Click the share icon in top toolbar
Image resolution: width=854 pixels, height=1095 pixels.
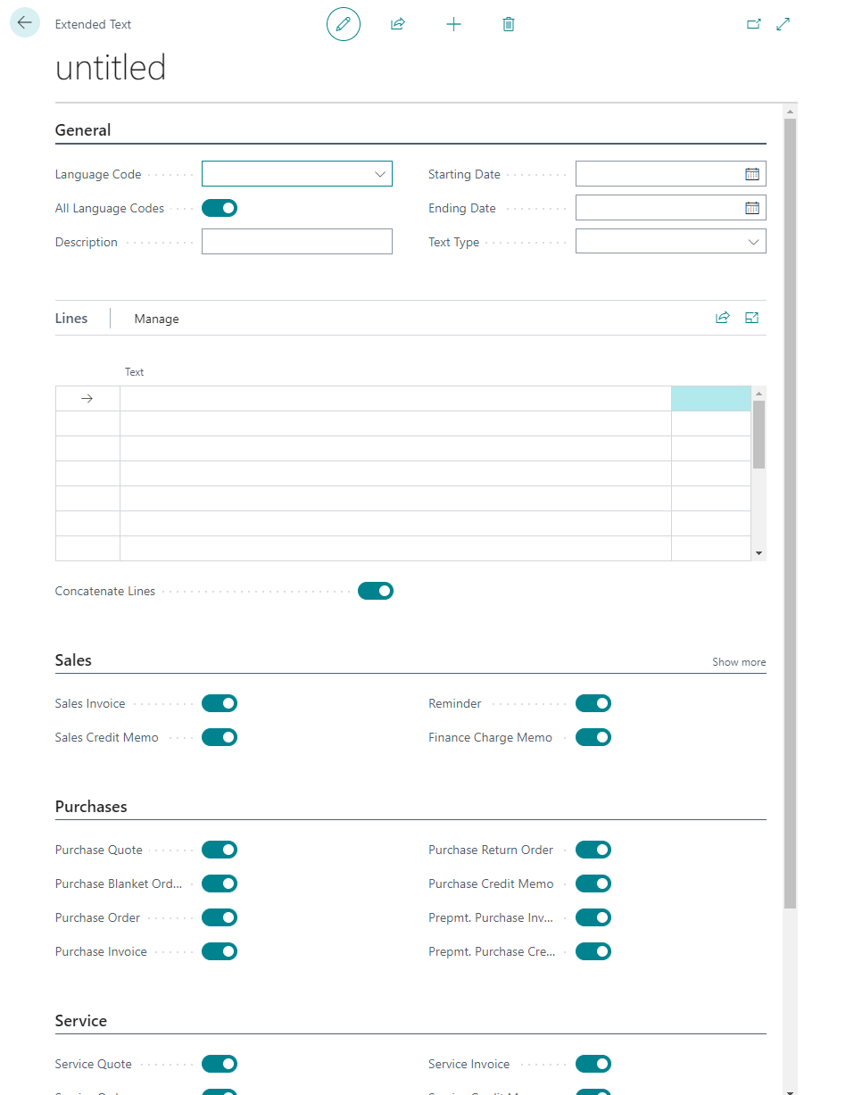pyautogui.click(x=398, y=24)
